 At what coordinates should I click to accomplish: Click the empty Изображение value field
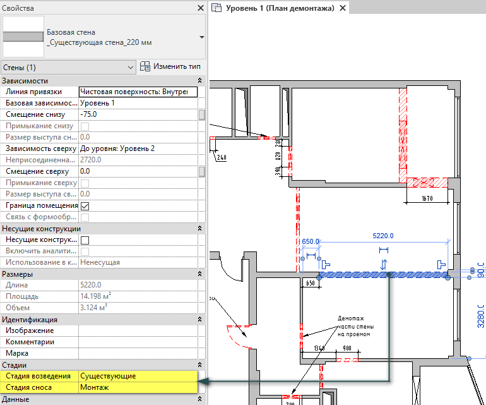[138, 330]
